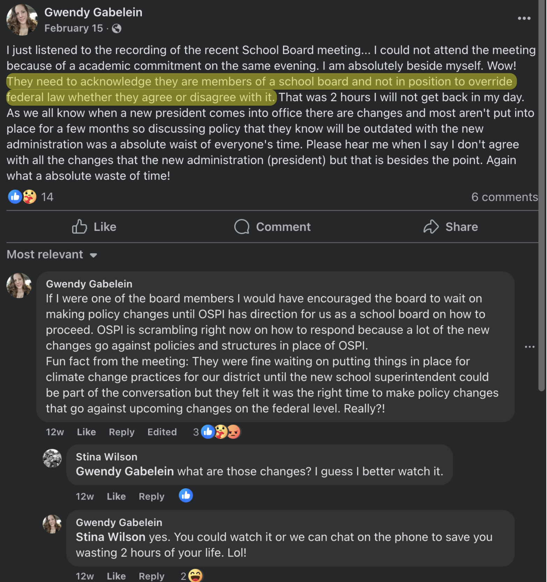Click the laughing emoji reaction on last reply
Viewport: 547px width, 582px height.
(195, 575)
